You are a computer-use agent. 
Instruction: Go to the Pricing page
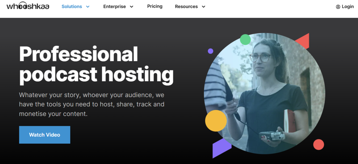pyautogui.click(x=155, y=6)
